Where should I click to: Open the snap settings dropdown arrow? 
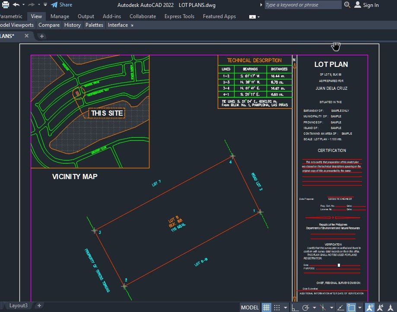[286, 308]
